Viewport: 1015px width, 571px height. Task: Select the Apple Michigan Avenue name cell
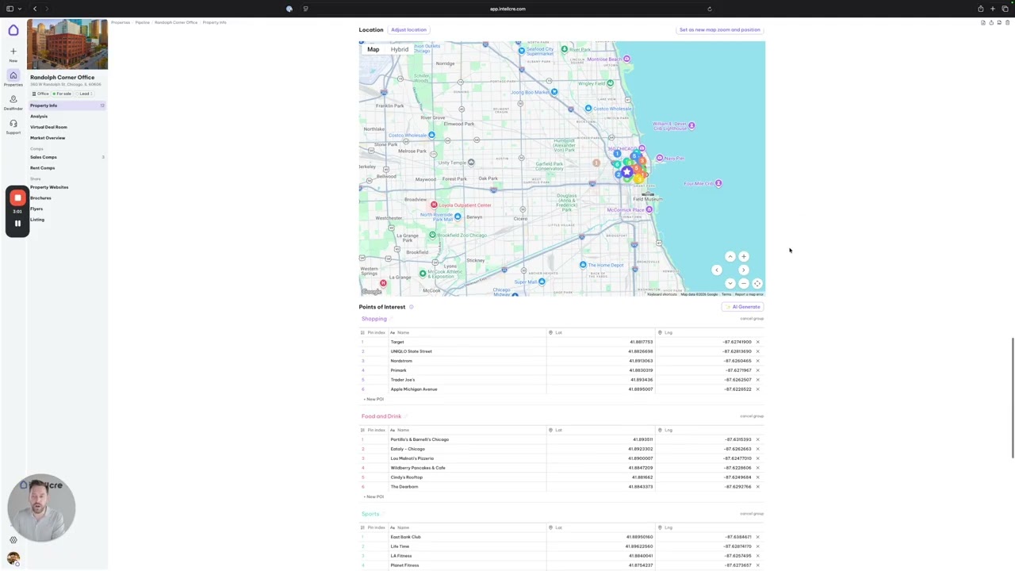(x=465, y=389)
